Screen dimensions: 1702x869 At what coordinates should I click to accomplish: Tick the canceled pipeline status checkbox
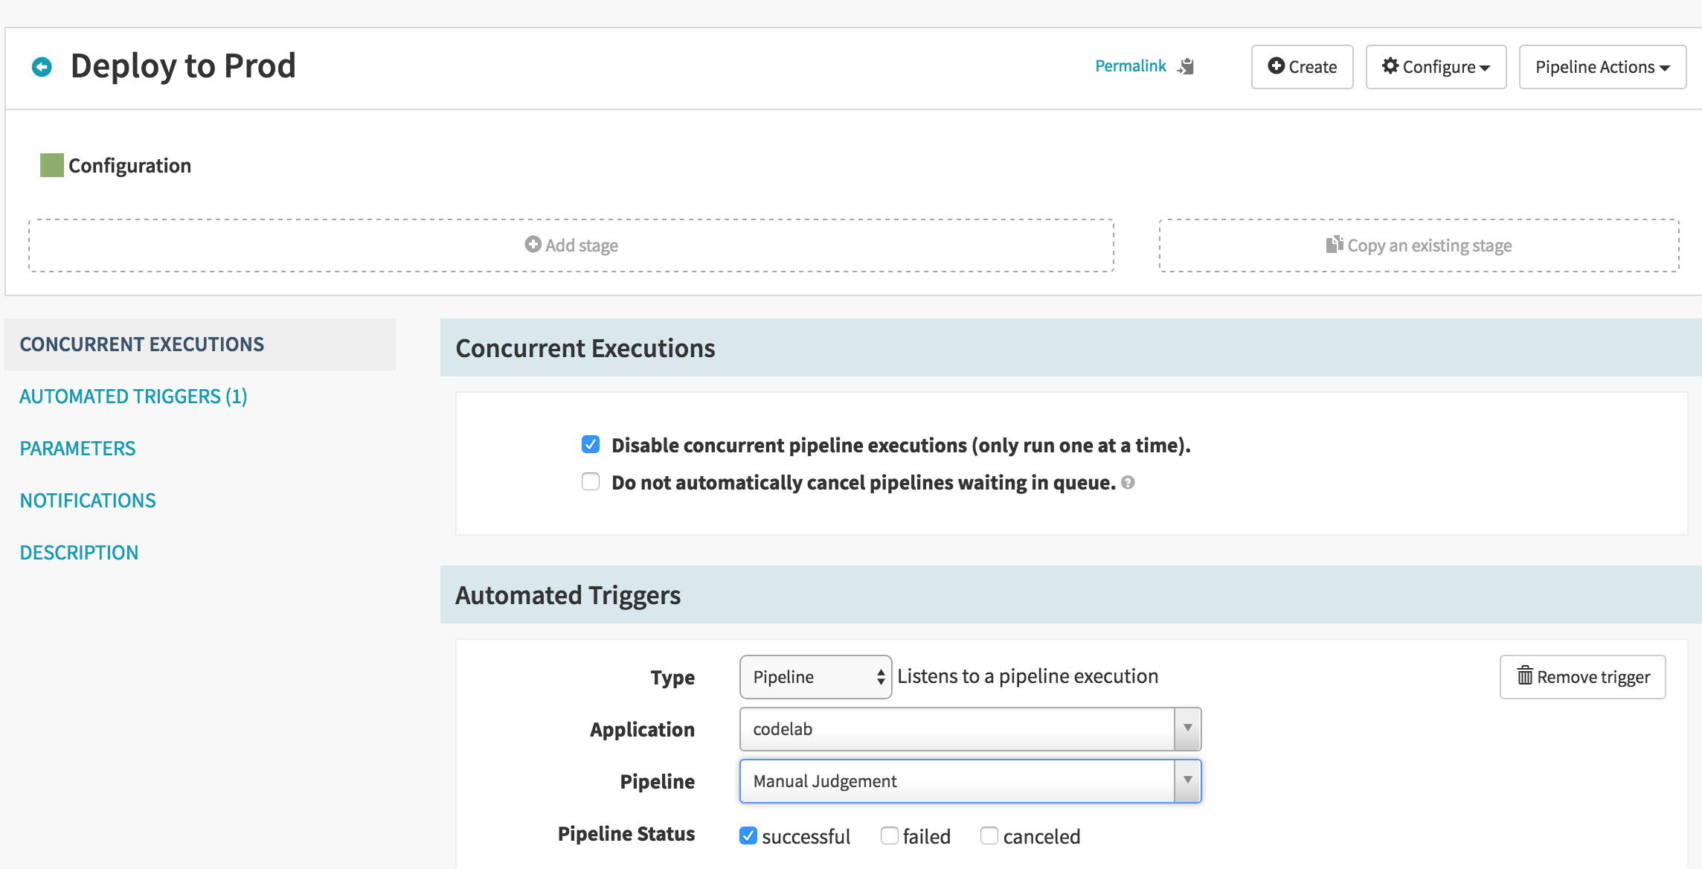(x=989, y=836)
